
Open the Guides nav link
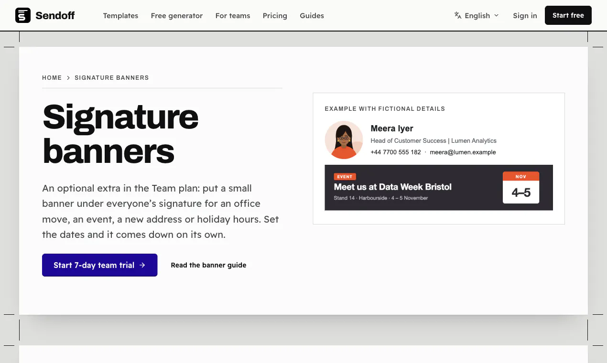pyautogui.click(x=312, y=16)
